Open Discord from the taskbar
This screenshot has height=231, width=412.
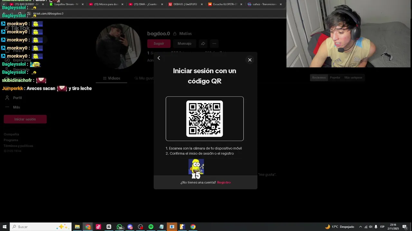coord(130,227)
